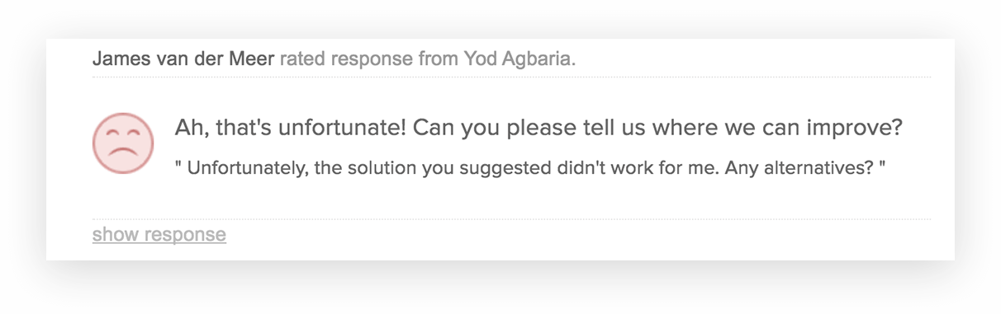Open the "show response" link

pos(159,235)
